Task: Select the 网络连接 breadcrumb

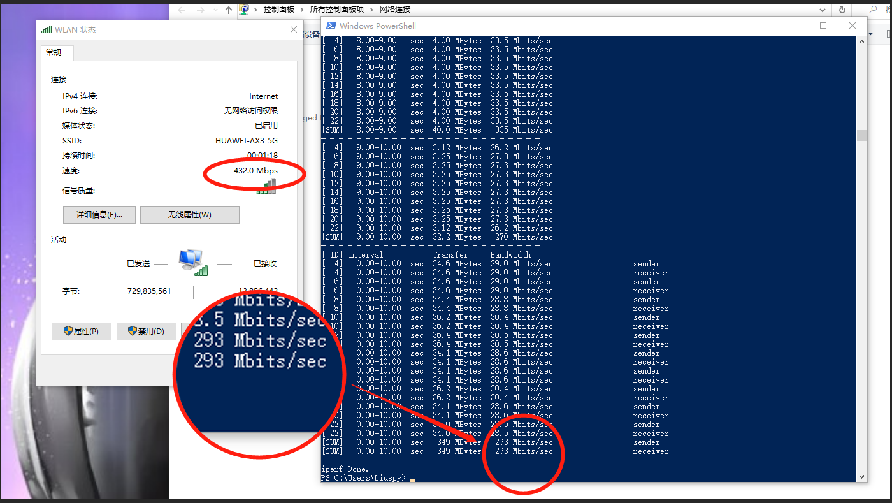Action: tap(395, 10)
